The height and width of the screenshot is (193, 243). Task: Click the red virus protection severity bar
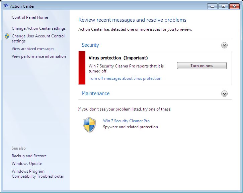coord(82,68)
